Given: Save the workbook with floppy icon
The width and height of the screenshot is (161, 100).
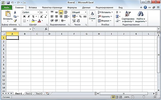Looking at the screenshot, I should [8, 3].
